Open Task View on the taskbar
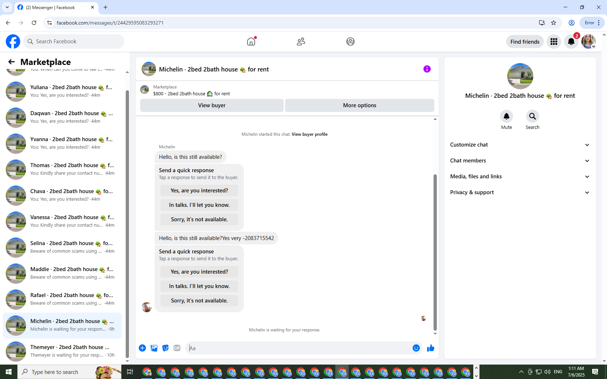 tap(130, 372)
